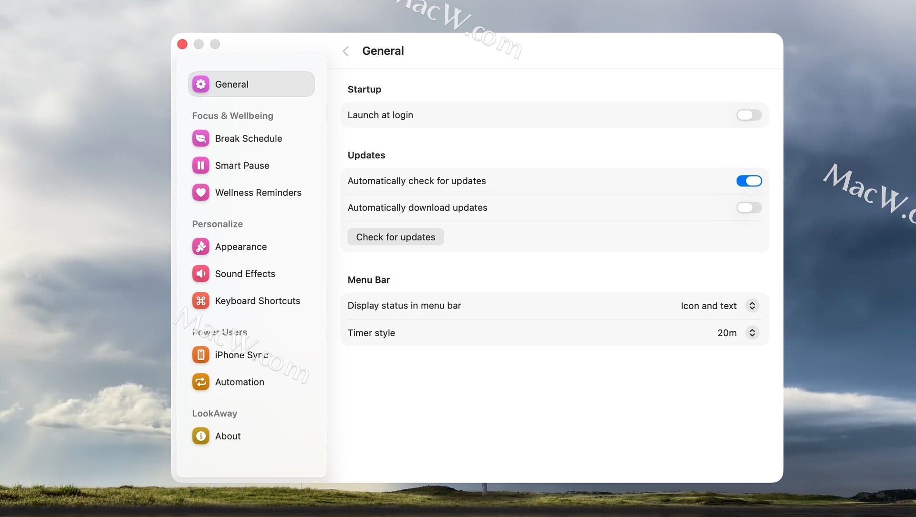Go back using the header chevron
This screenshot has height=517, width=916.
[x=346, y=51]
